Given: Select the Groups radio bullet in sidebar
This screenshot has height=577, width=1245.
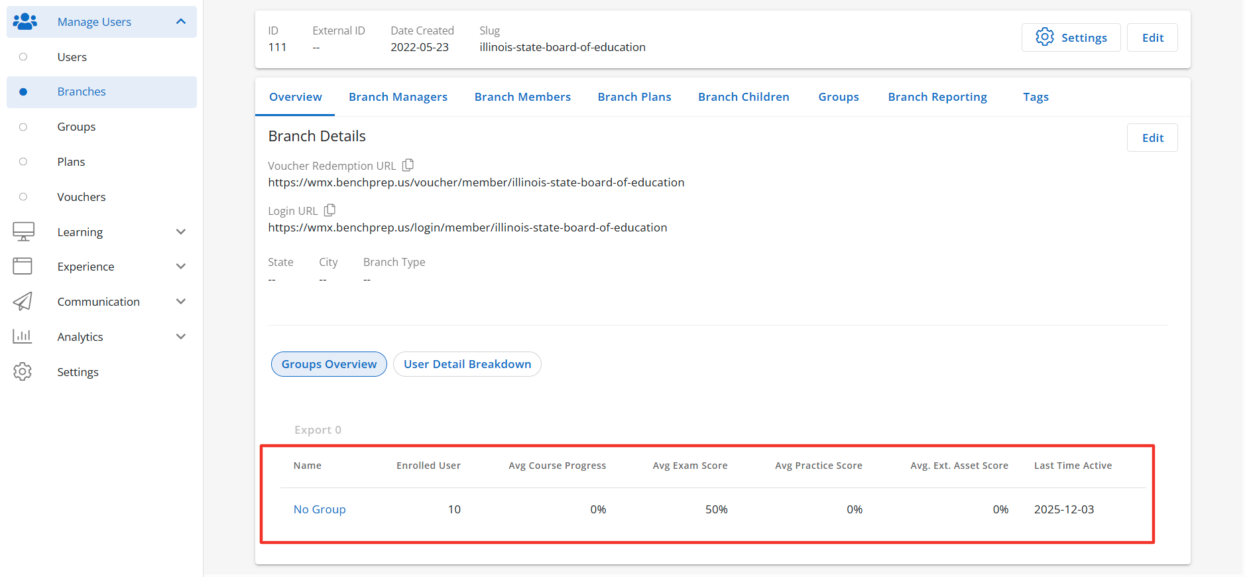Looking at the screenshot, I should pos(23,127).
